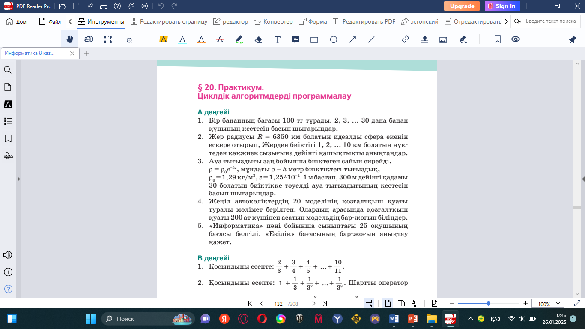Click the zoom in plus button
Image resolution: width=585 pixels, height=329 pixels.
click(525, 303)
